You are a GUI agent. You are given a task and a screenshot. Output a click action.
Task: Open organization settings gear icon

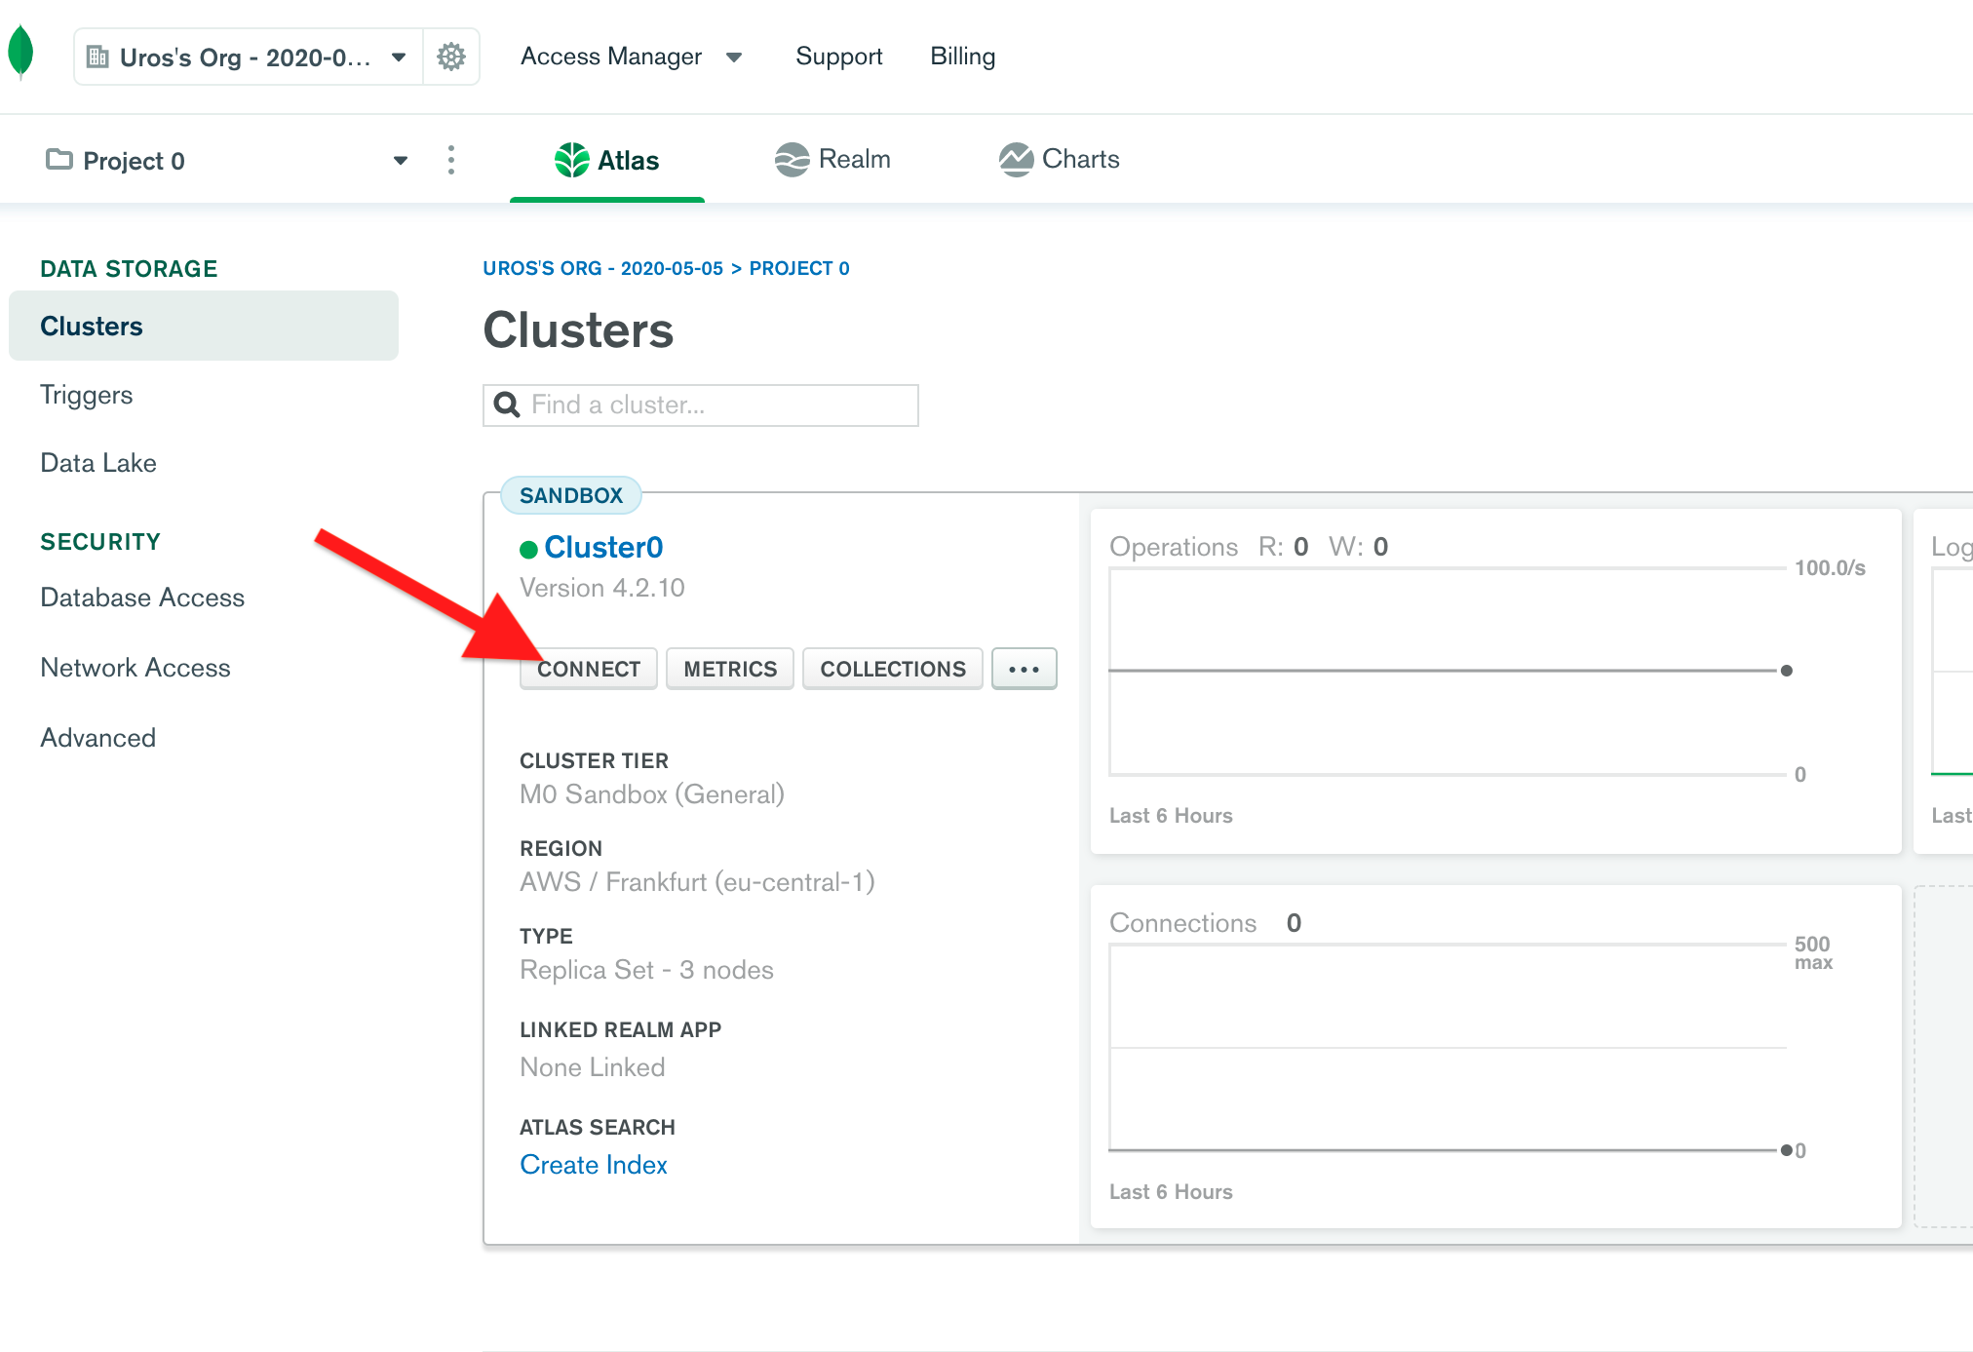pos(450,57)
